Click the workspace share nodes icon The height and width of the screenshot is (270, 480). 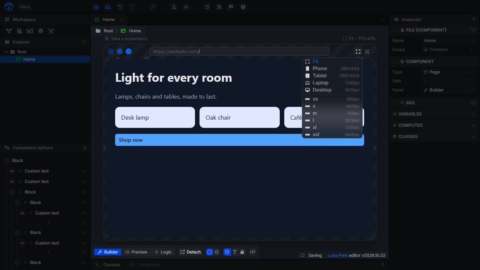[x=9, y=31]
